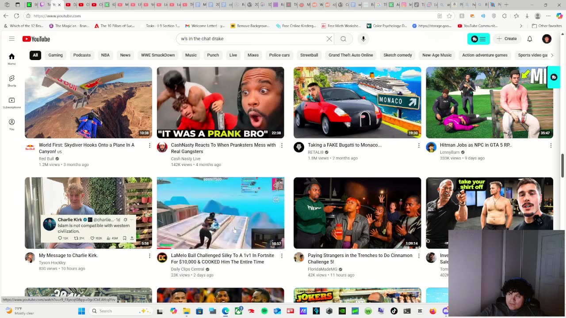Viewport: 566px width, 318px height.
Task: Open options for My Message to Charlie Kirk
Action: pos(149,256)
